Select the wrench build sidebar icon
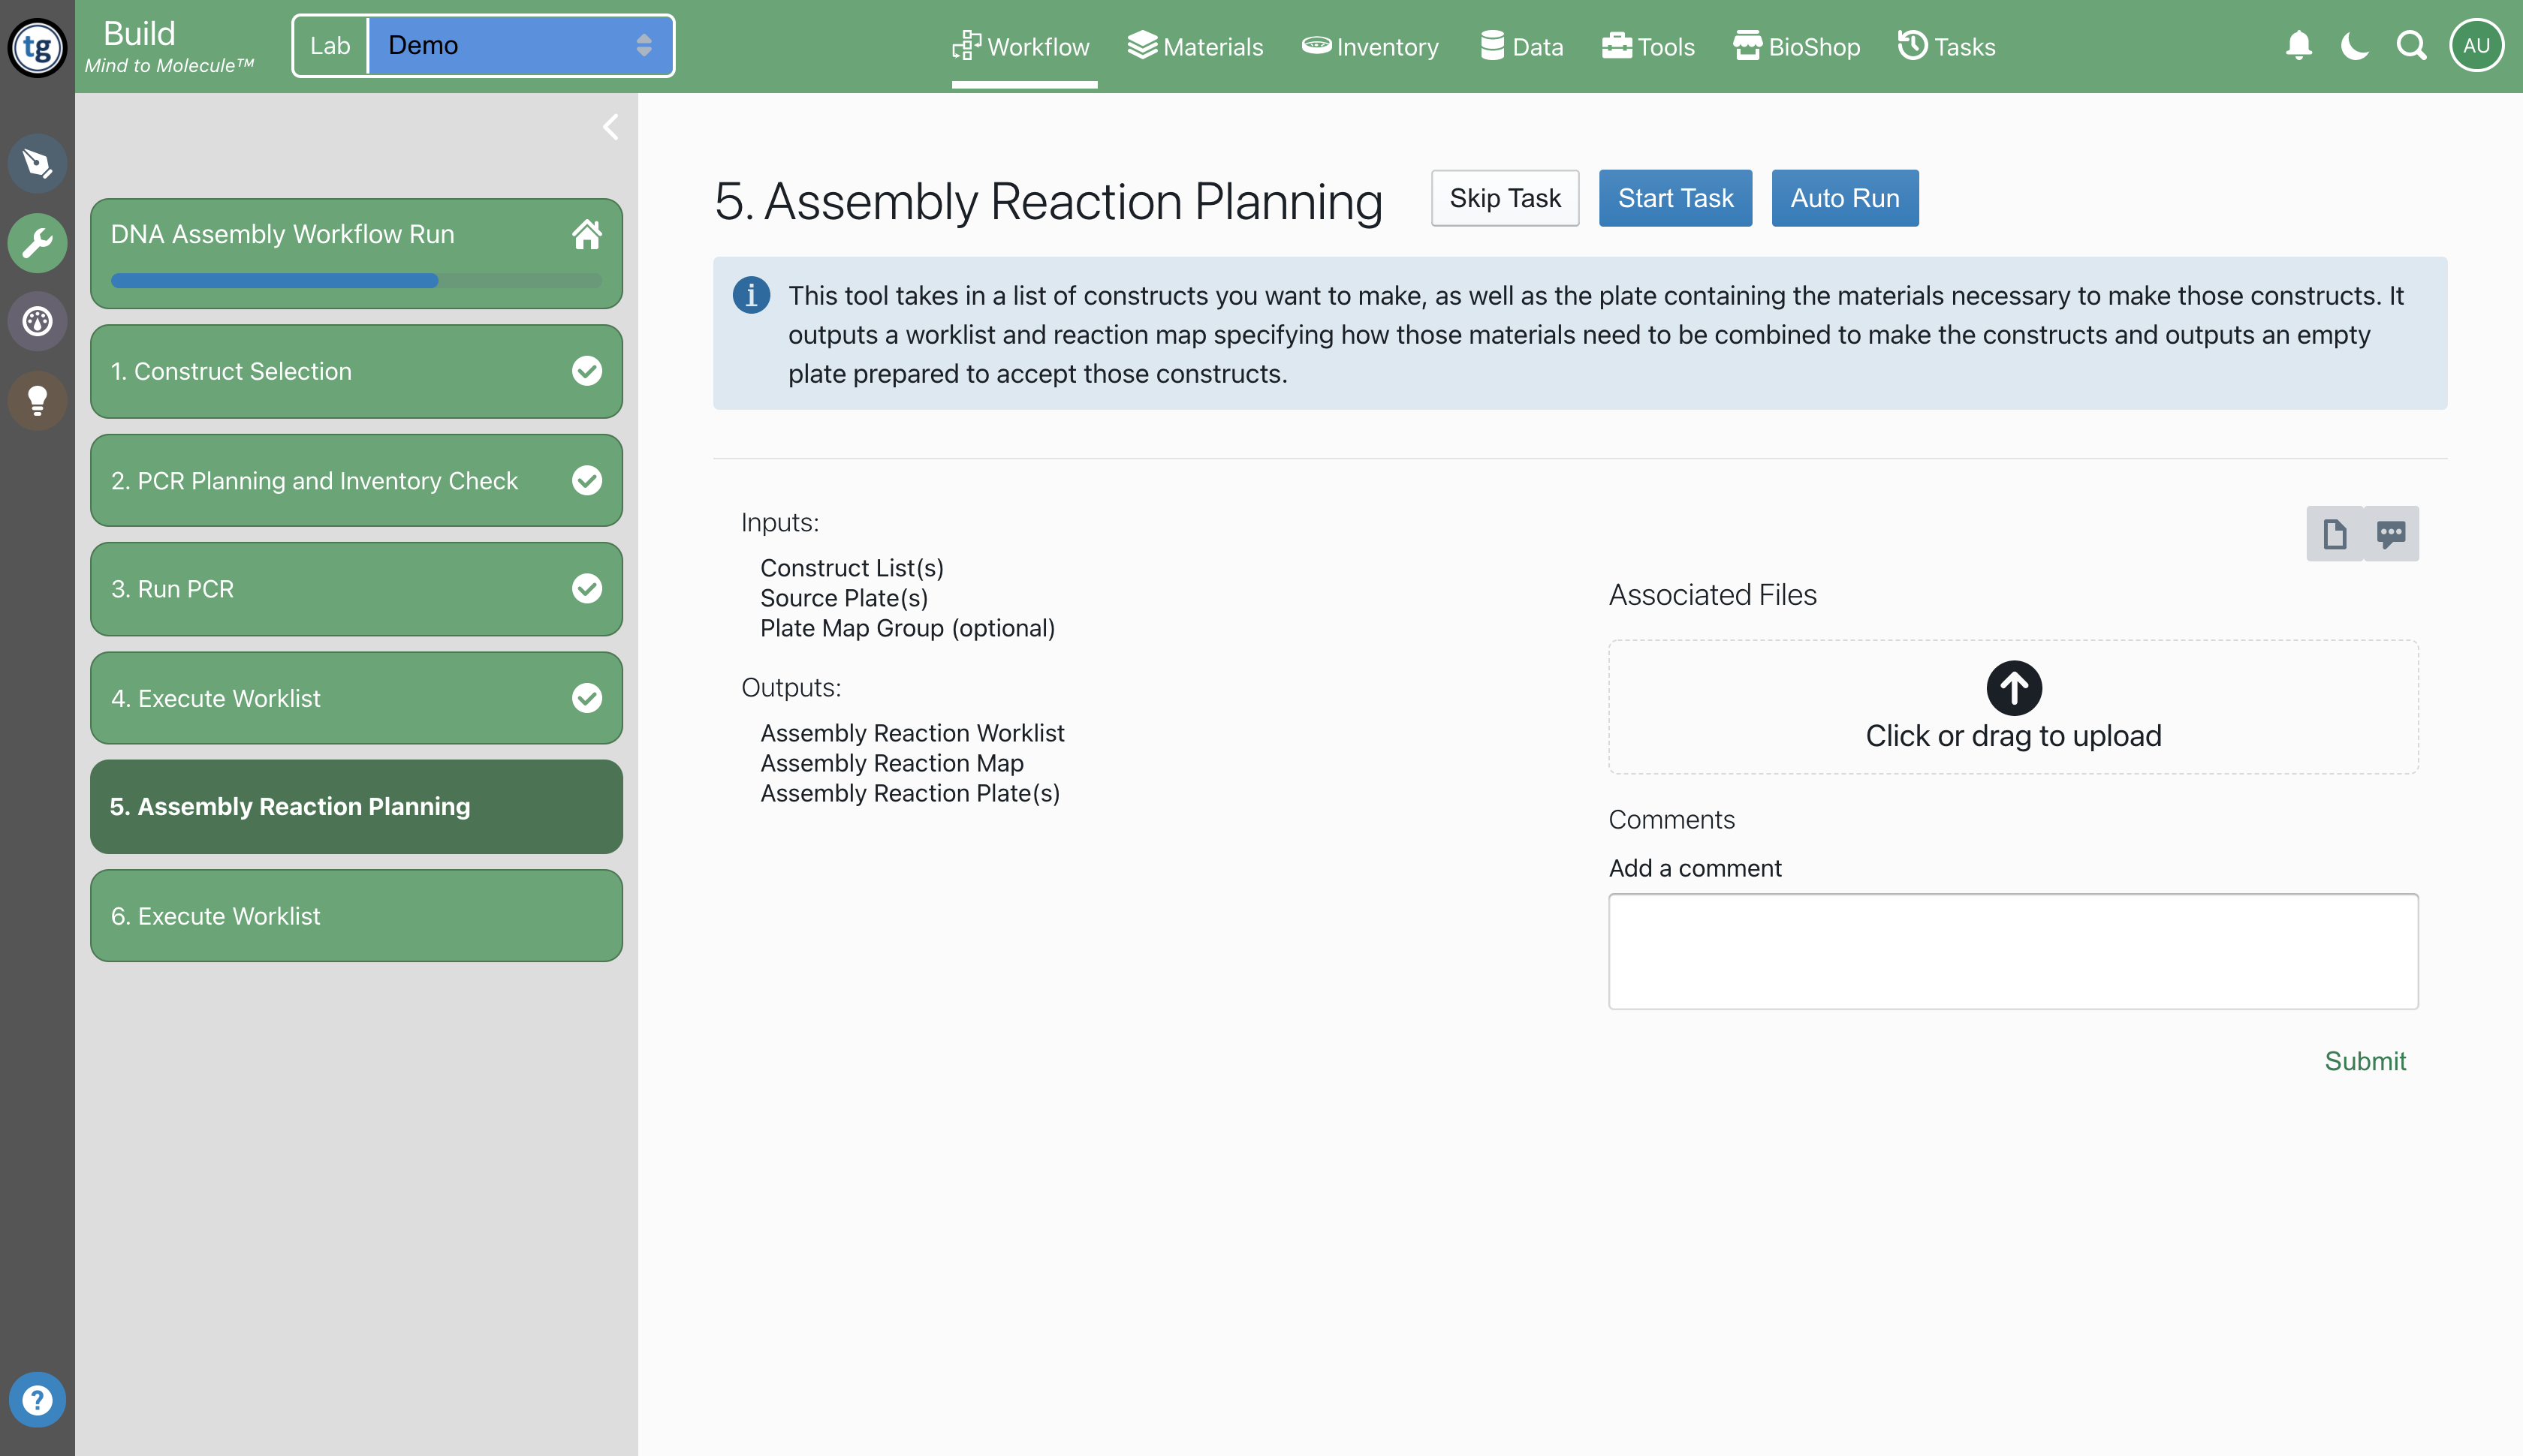2523x1456 pixels. point(37,242)
